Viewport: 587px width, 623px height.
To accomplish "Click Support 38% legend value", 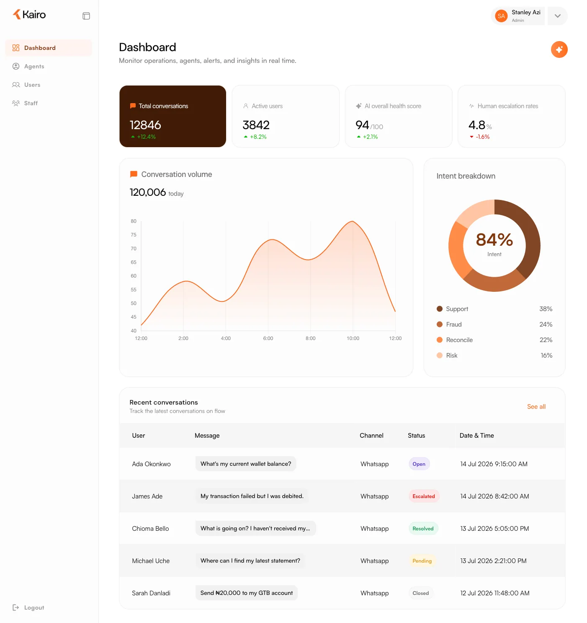I will [546, 309].
